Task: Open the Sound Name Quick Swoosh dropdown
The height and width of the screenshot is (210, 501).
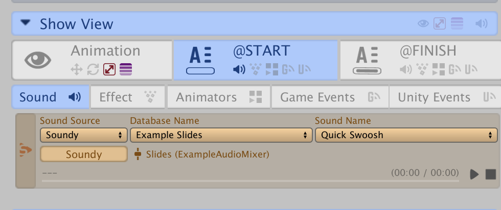Action: [406, 135]
